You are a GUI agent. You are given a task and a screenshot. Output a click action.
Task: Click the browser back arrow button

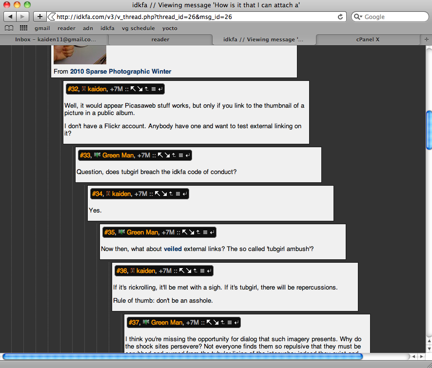(10, 17)
